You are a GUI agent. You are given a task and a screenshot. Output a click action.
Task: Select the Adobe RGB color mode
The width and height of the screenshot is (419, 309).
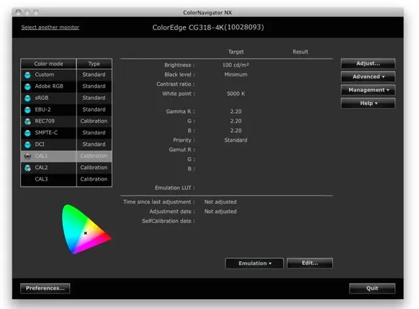point(66,86)
